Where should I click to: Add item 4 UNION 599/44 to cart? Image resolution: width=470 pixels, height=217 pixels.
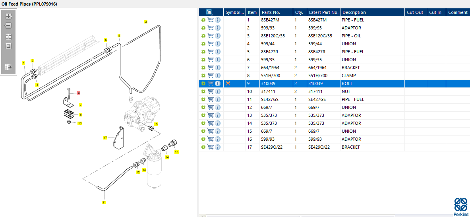(x=211, y=44)
